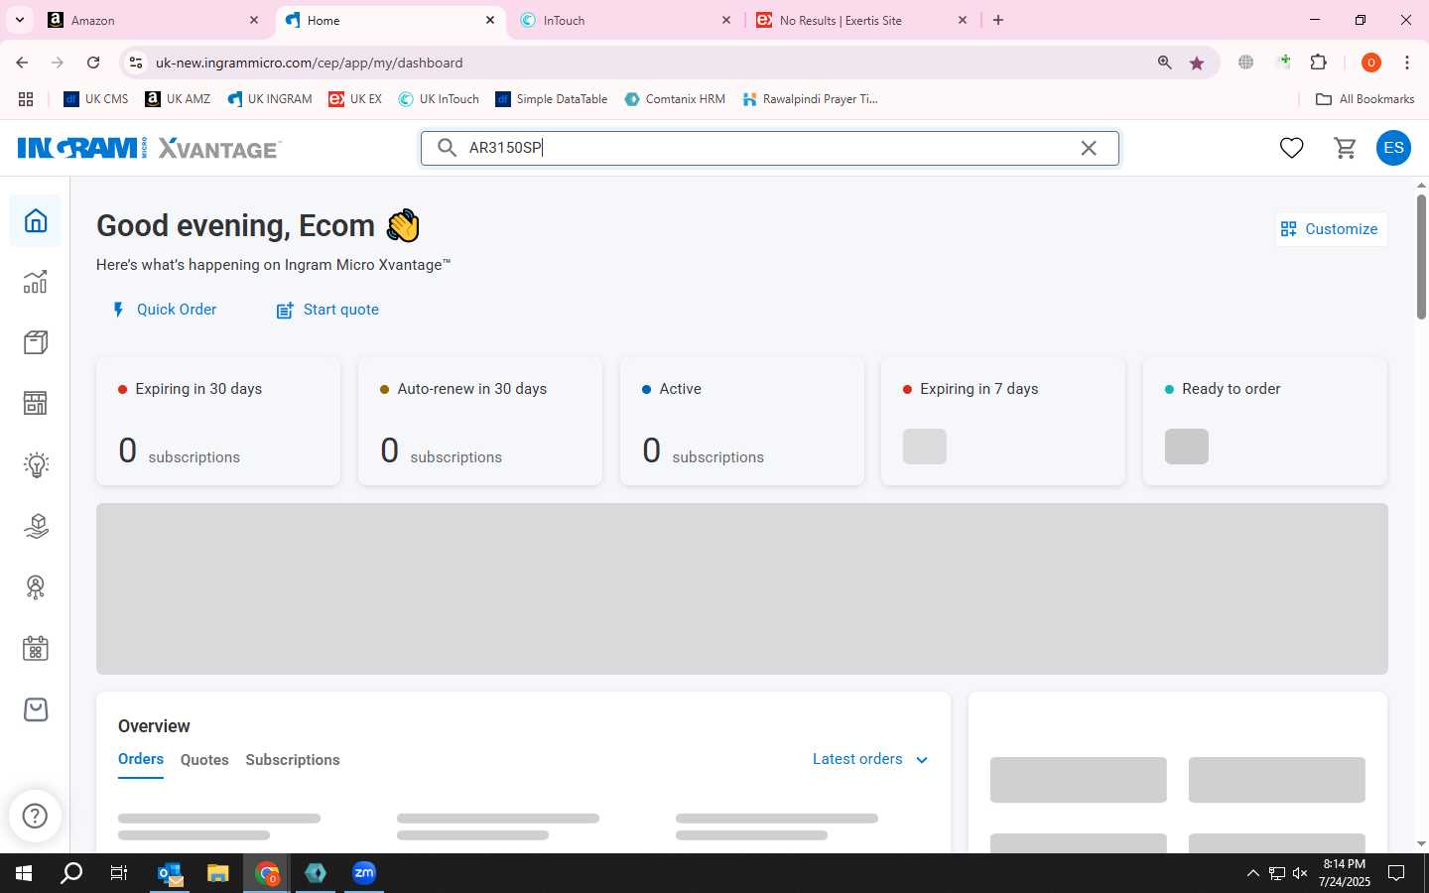Open the All Bookmarks folder
This screenshot has height=893, width=1429.
coord(1364,99)
